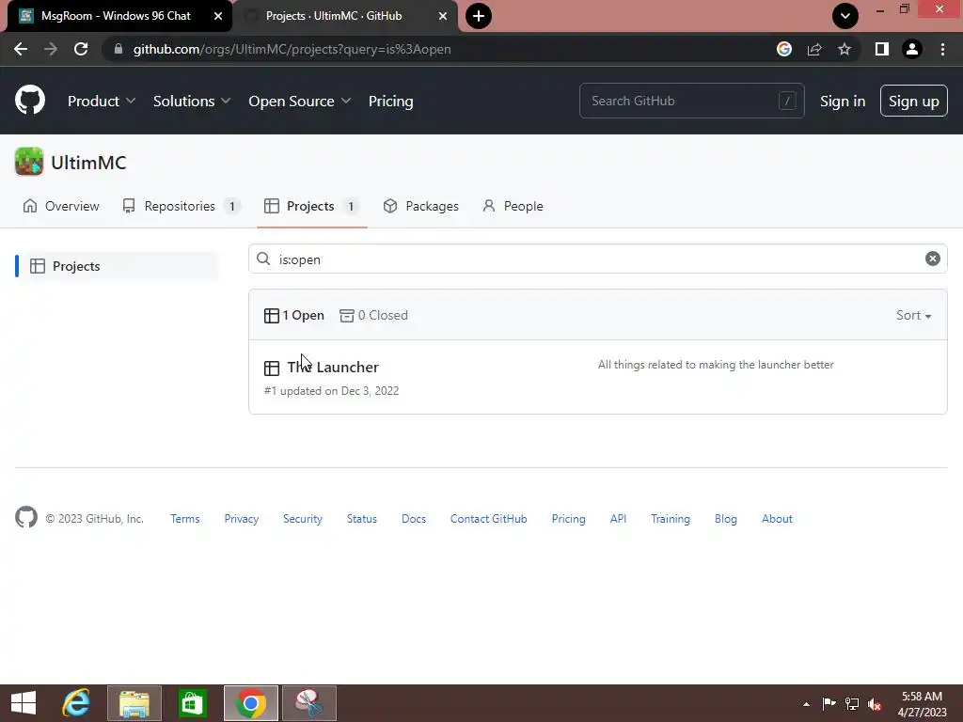Filter by 1 Open projects
Image resolution: width=963 pixels, height=722 pixels.
tap(294, 315)
